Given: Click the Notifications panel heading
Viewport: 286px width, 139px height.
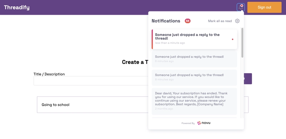Looking at the screenshot, I should pyautogui.click(x=166, y=21).
